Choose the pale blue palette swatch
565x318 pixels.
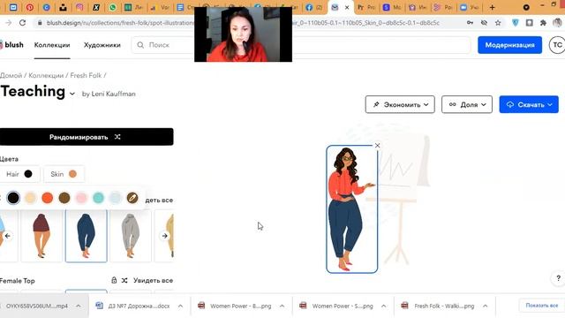pos(115,198)
